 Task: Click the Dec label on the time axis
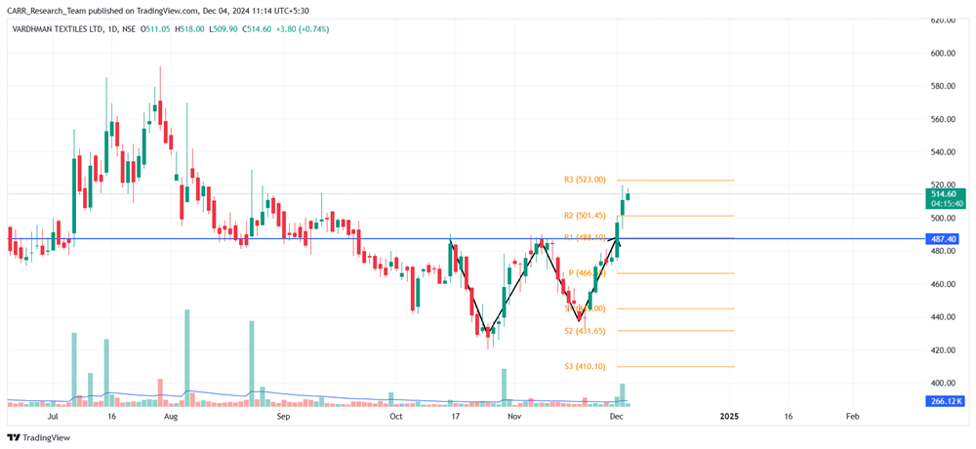point(617,415)
